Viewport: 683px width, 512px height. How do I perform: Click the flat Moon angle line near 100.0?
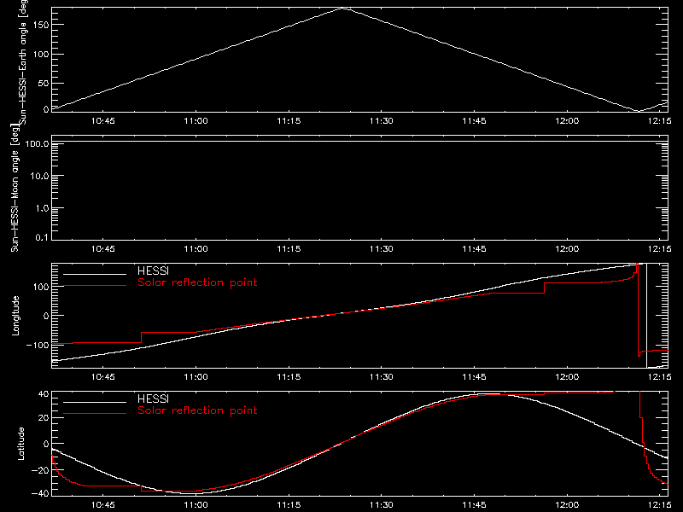pyautogui.click(x=359, y=142)
